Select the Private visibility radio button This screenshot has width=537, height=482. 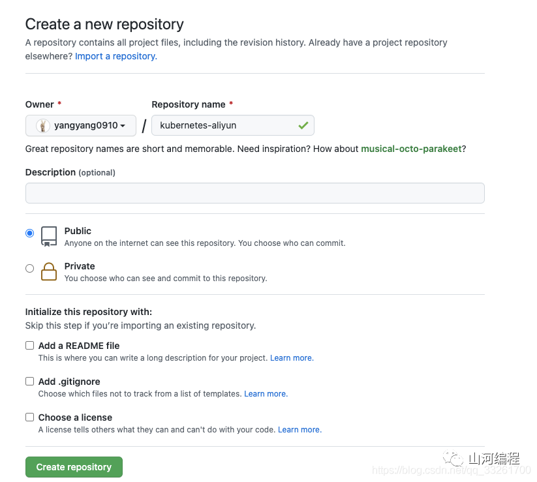(30, 268)
